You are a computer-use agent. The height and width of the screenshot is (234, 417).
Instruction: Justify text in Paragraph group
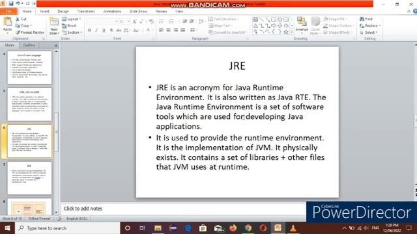pyautogui.click(x=182, y=30)
